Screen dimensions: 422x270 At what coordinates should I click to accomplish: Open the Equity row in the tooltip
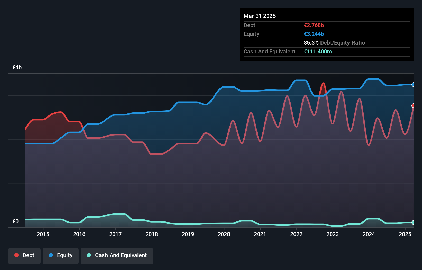[x=251, y=34]
